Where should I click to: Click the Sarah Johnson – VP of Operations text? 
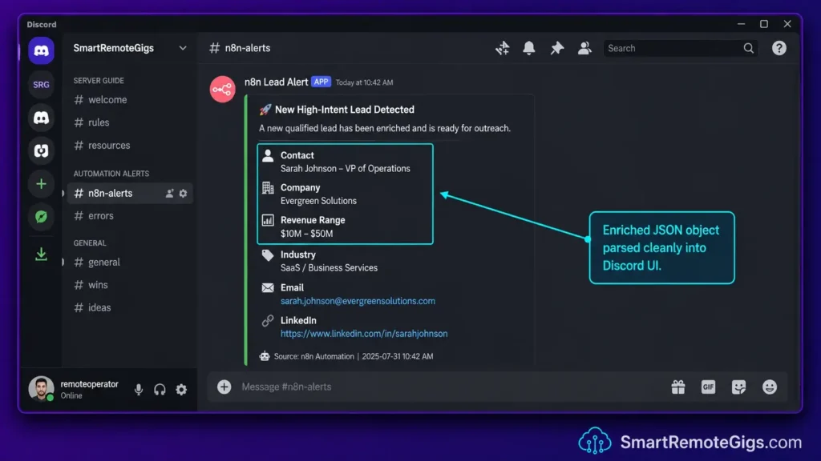tap(345, 169)
